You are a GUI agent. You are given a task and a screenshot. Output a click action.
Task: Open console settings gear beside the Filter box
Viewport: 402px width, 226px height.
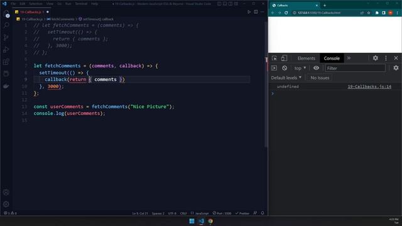(396, 68)
